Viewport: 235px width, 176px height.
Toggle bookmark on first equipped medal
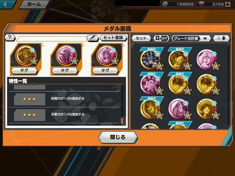33,50
